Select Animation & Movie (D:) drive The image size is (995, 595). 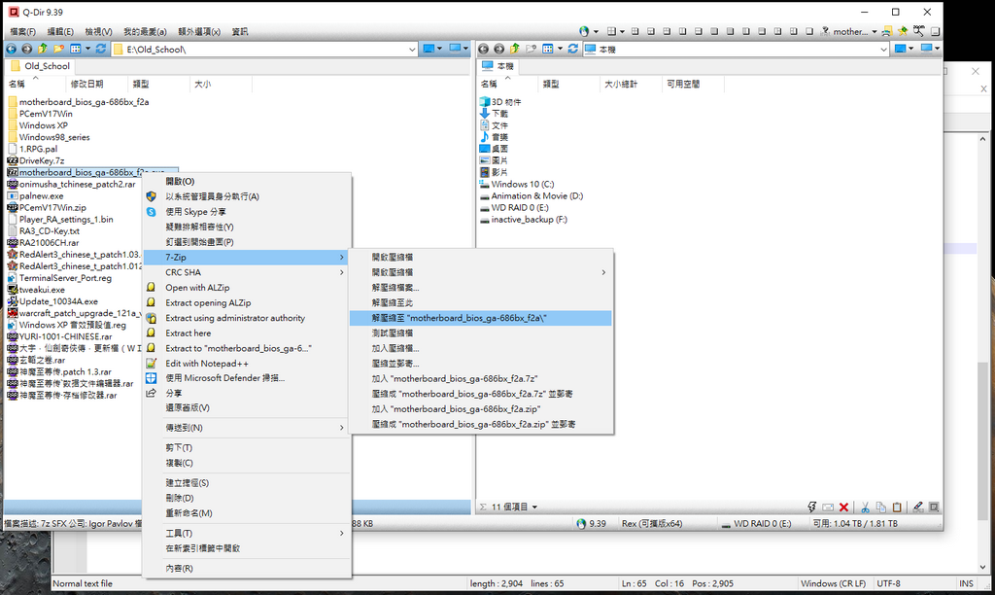532,196
